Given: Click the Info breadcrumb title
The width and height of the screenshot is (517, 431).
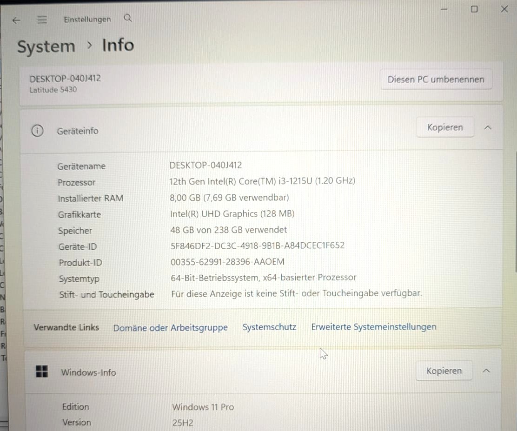Looking at the screenshot, I should coord(118,45).
